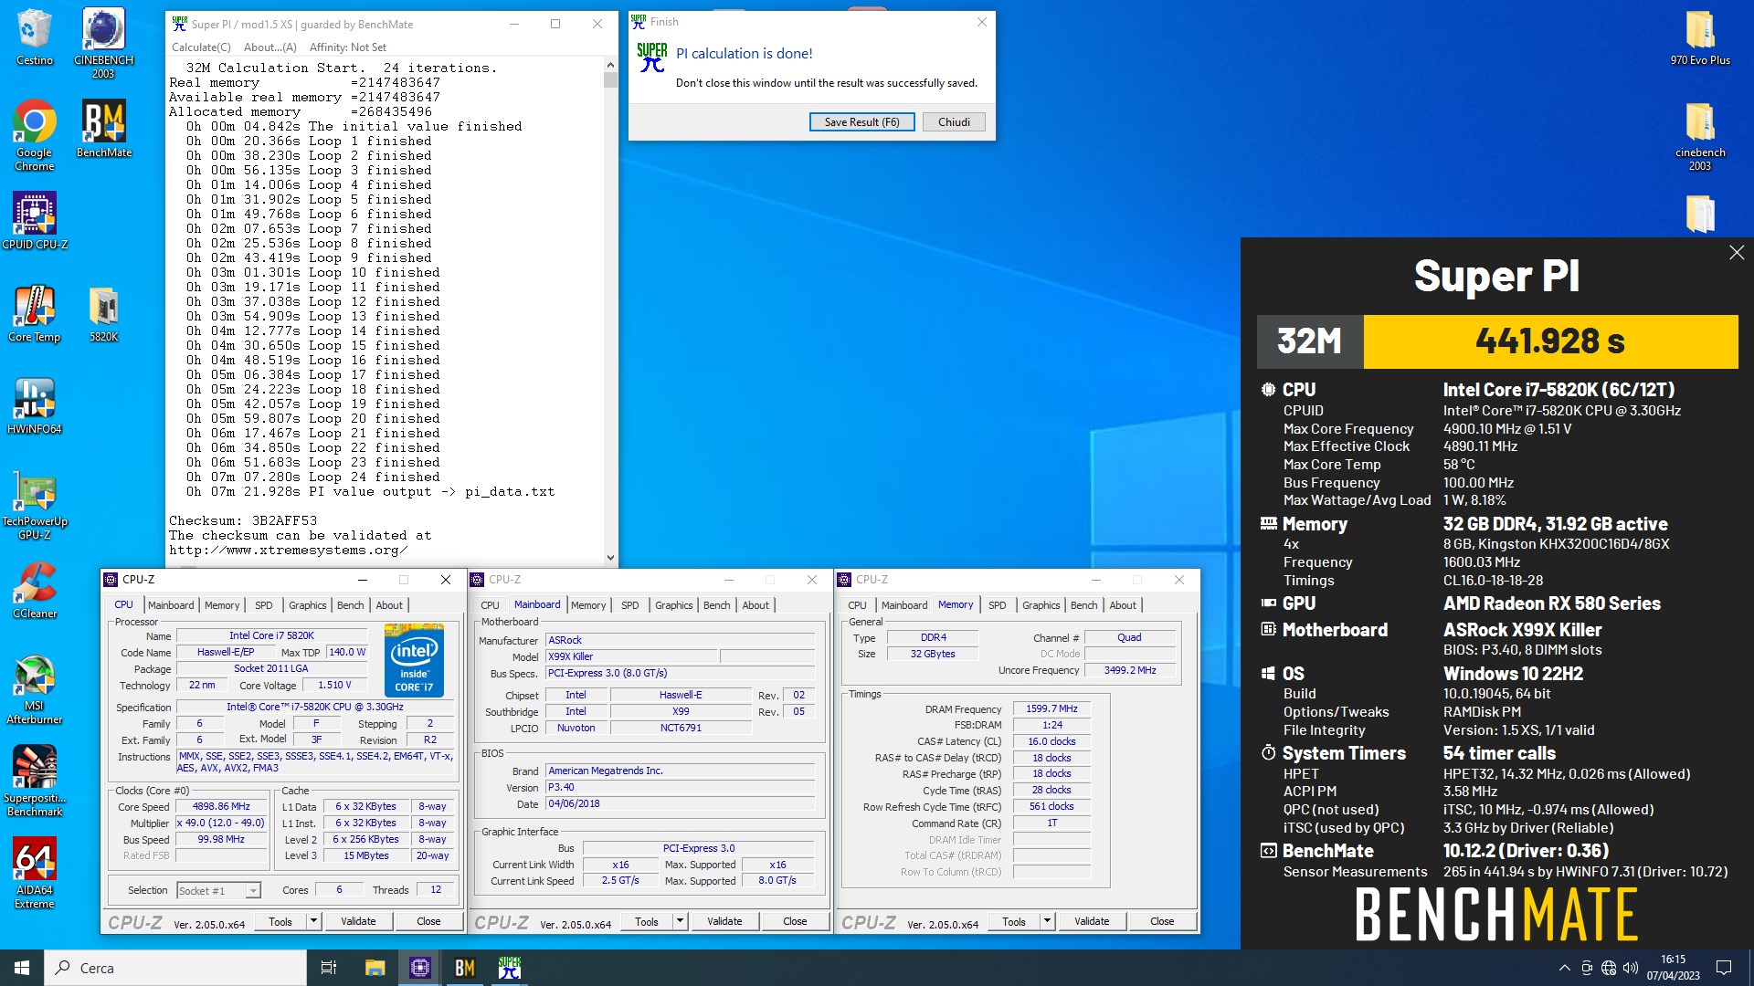Launch CCleaner desktop shortcut
Screen dimensions: 1754x986
(x=35, y=591)
